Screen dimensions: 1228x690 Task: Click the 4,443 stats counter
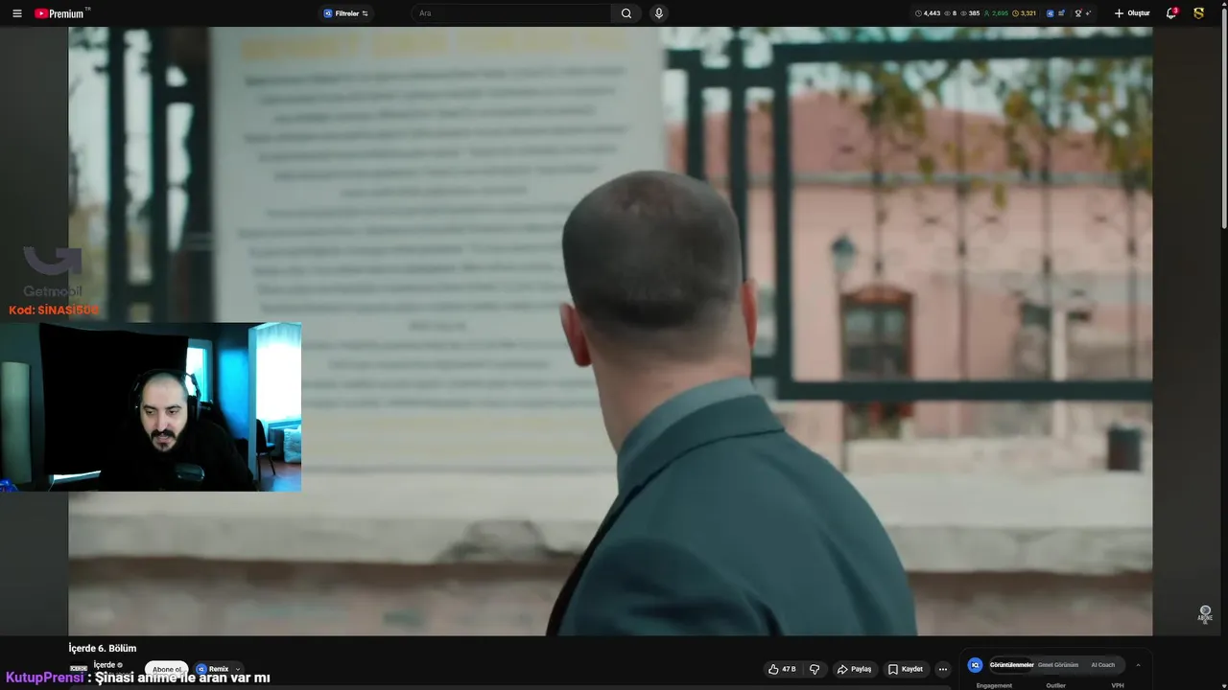[928, 13]
